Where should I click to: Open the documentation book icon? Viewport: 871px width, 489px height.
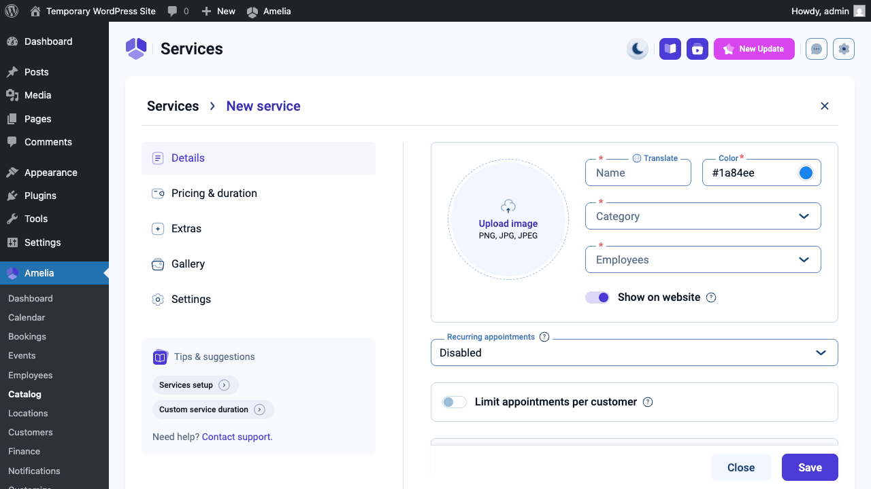[x=670, y=49]
